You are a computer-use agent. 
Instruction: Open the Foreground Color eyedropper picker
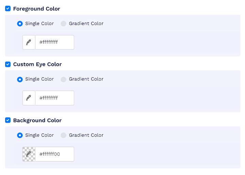coord(29,42)
